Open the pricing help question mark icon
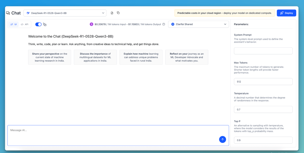This screenshot has width=304, height=153. [164, 24]
